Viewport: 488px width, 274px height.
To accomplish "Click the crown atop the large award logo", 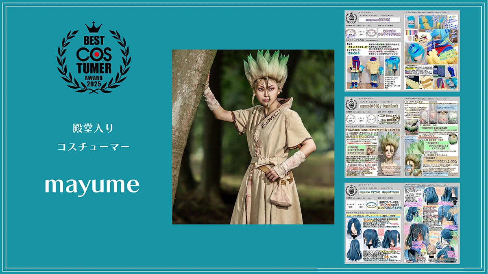I will coord(94,28).
